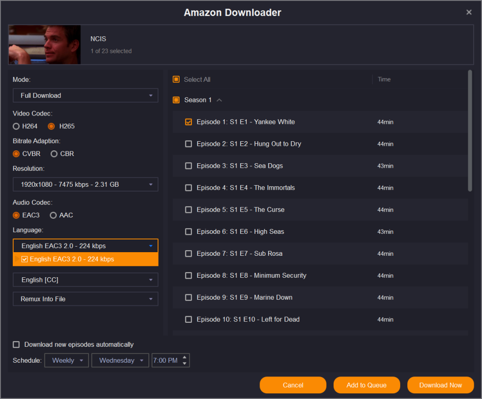
Task: Check Episode 3 Sea Dogs checkbox
Action: (188, 166)
